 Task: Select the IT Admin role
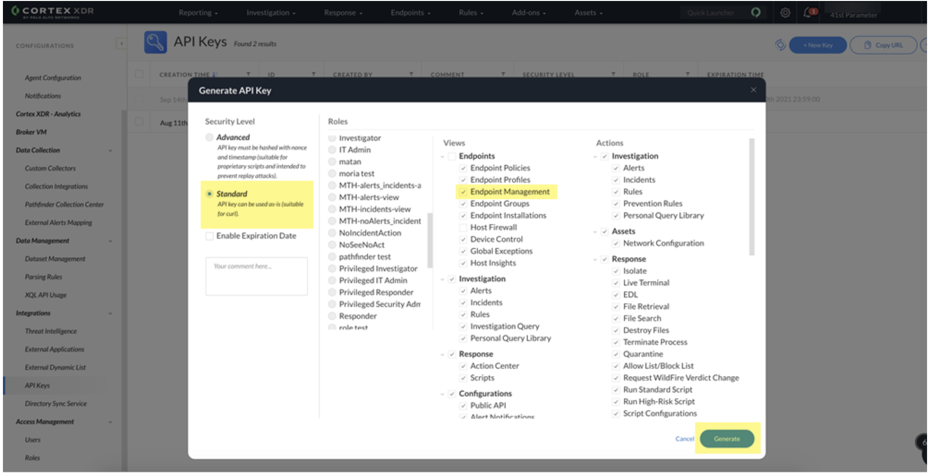coord(332,150)
